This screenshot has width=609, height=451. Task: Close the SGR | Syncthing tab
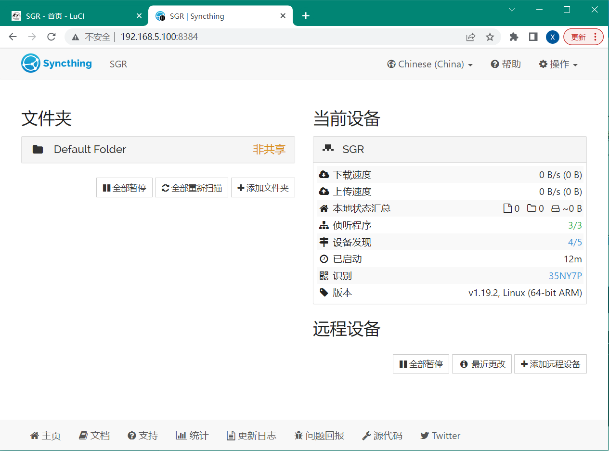click(x=284, y=16)
